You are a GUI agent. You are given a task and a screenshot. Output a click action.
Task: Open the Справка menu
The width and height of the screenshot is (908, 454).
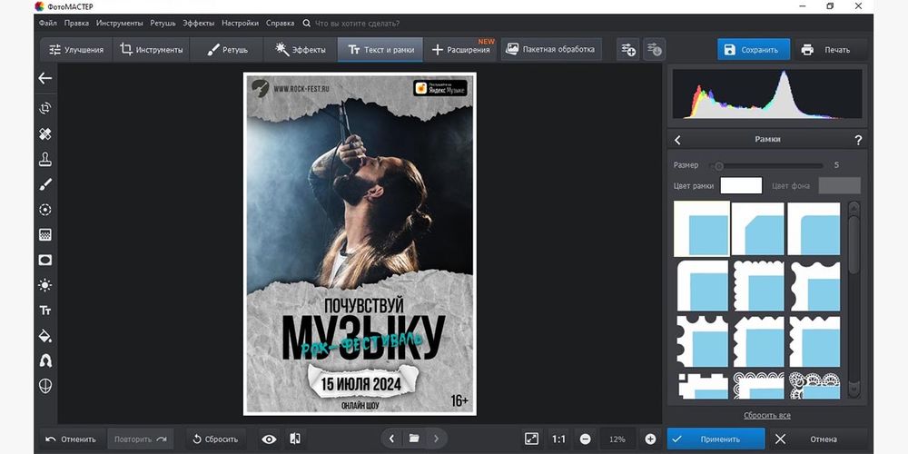(x=281, y=24)
